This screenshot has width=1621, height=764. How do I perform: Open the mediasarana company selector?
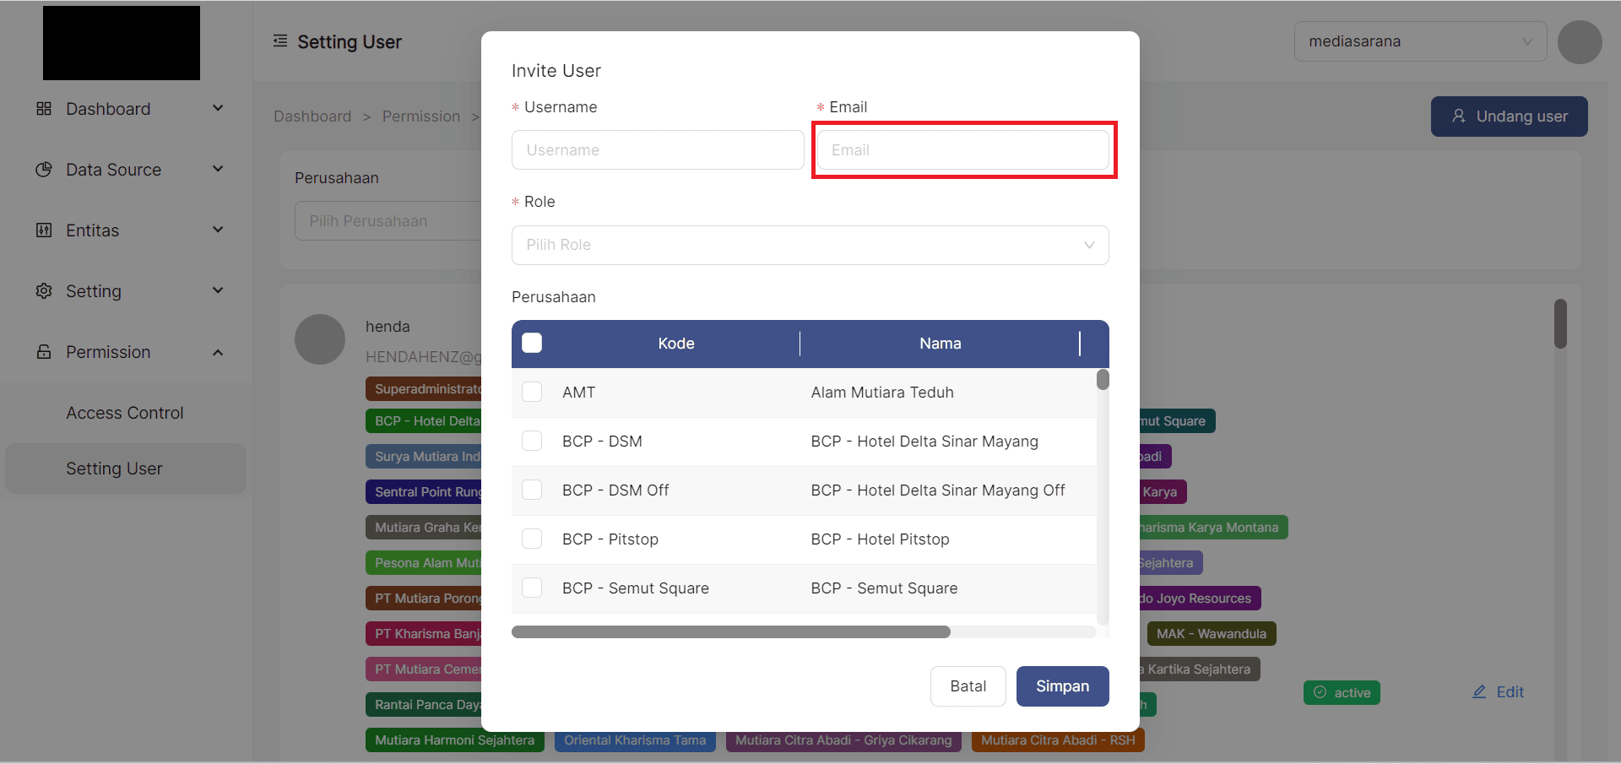point(1419,41)
